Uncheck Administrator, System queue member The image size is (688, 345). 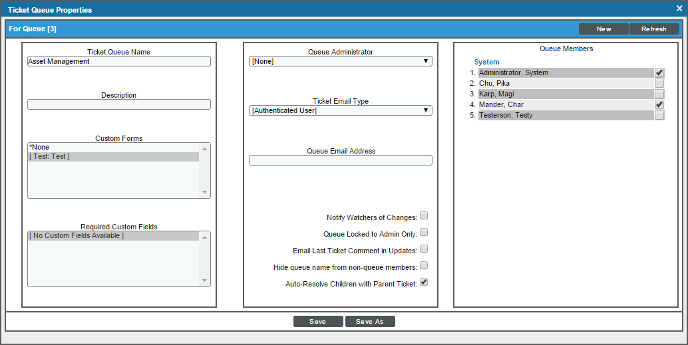point(659,72)
